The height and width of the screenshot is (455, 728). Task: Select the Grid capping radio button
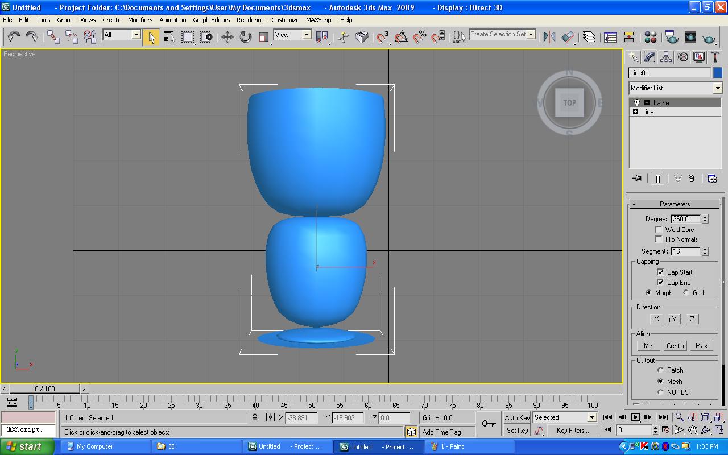(686, 293)
